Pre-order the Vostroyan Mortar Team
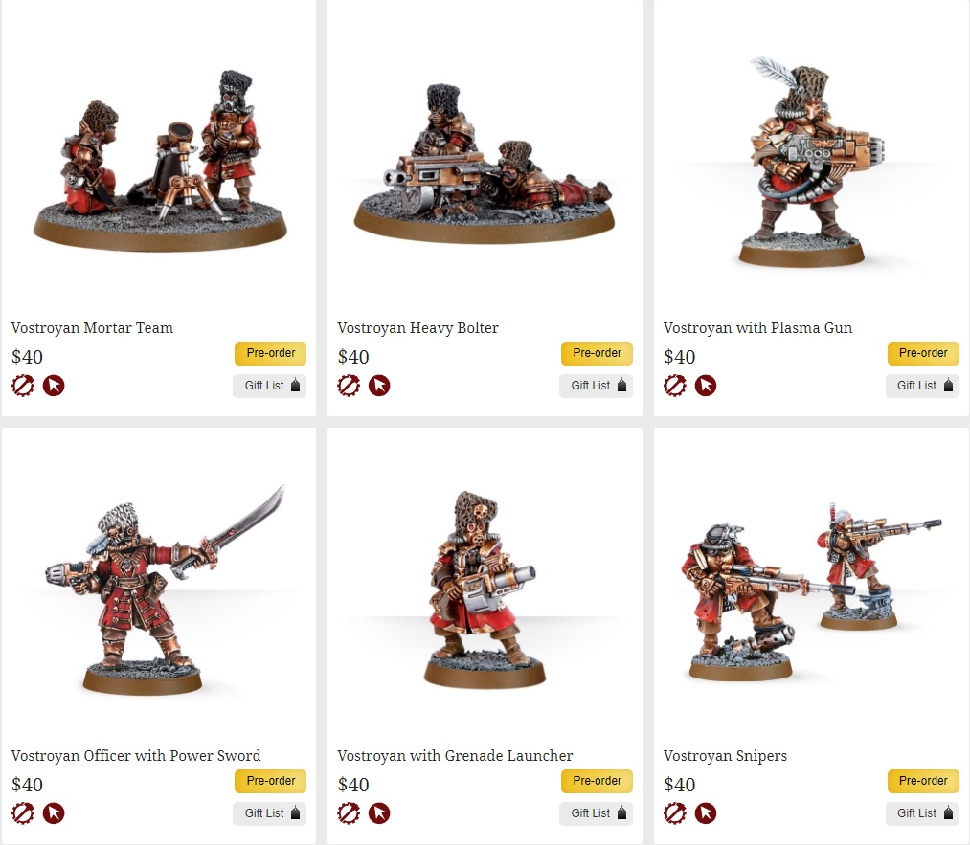970x845 pixels. (x=270, y=353)
